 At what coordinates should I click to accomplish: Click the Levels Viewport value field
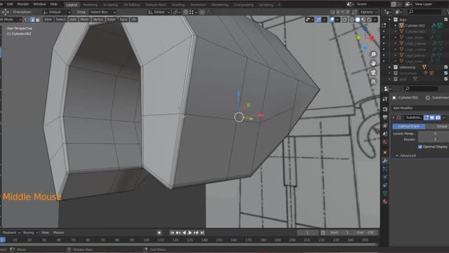click(x=434, y=134)
